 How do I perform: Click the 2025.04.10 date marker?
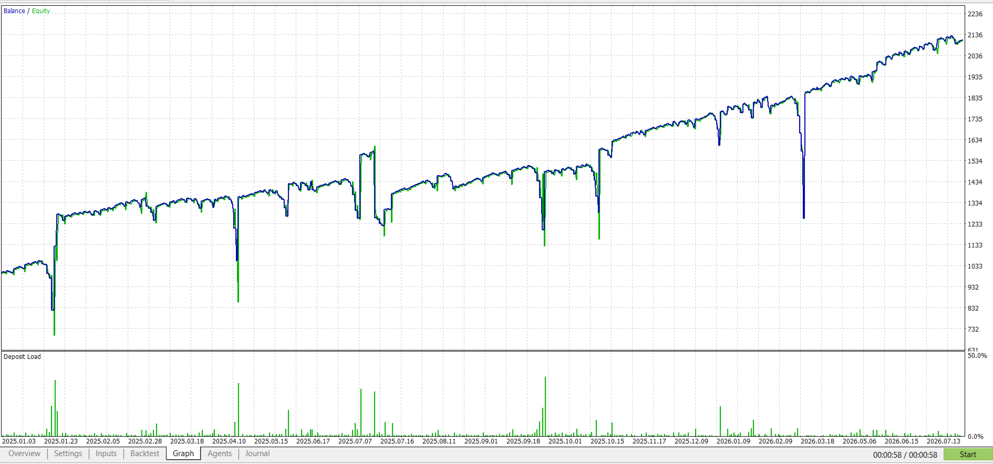coord(229,441)
